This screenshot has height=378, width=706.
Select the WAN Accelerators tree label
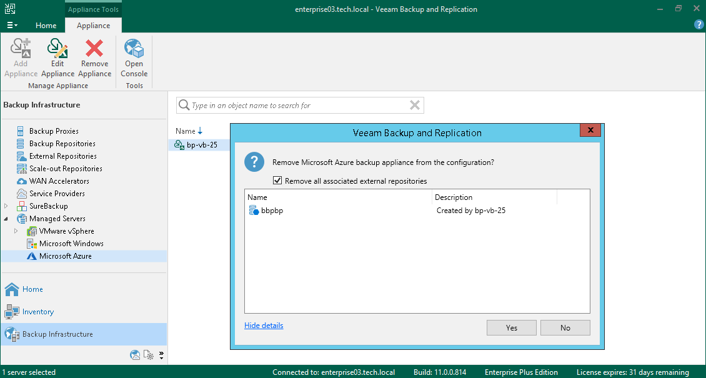point(59,181)
